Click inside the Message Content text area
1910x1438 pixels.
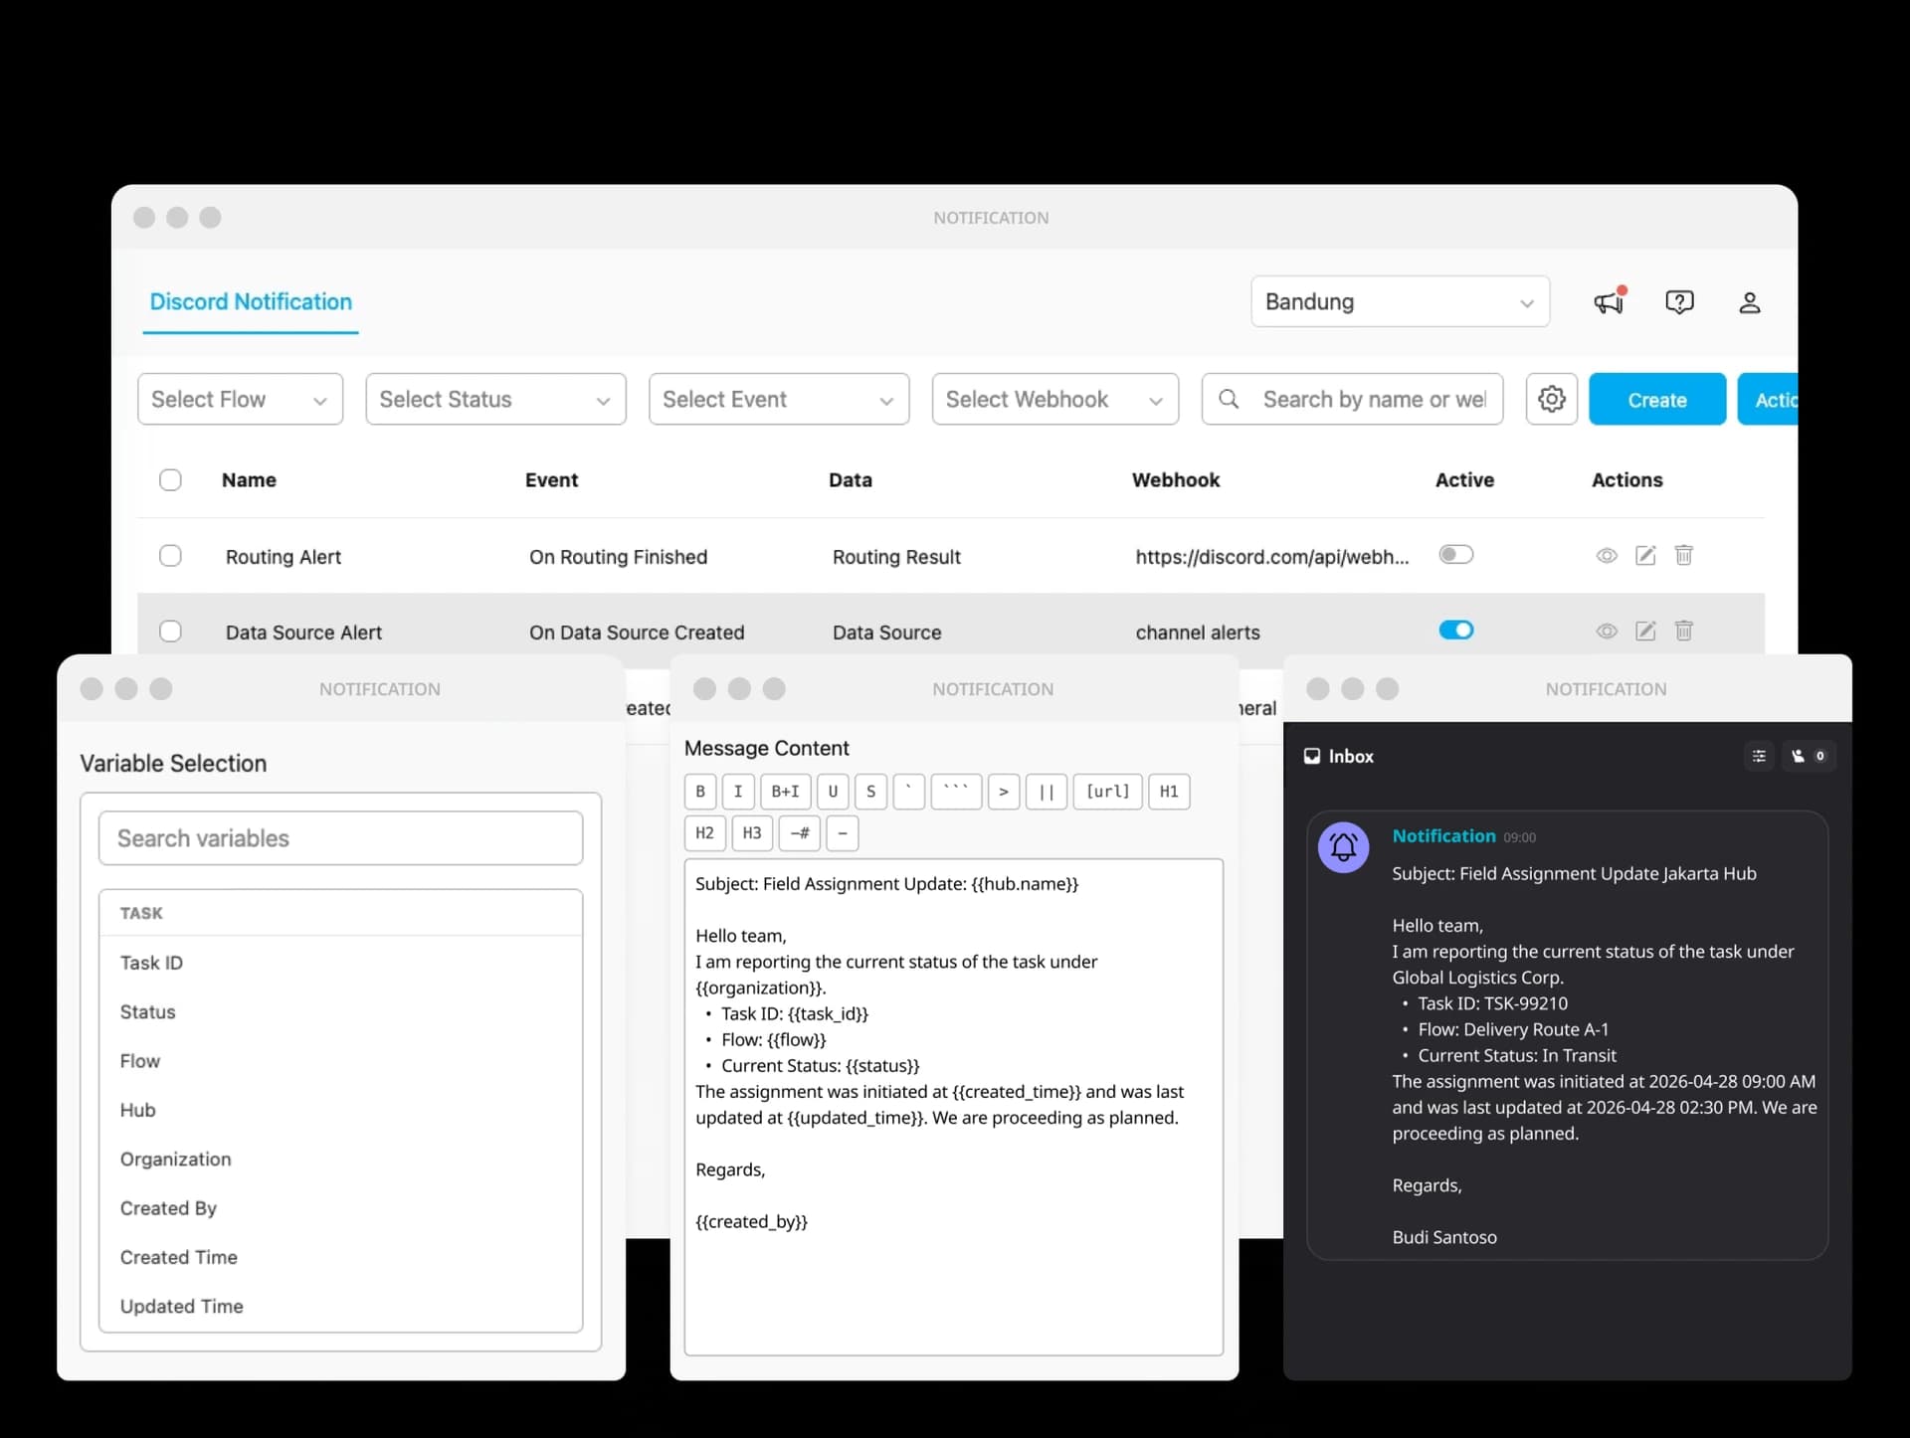[954, 1107]
